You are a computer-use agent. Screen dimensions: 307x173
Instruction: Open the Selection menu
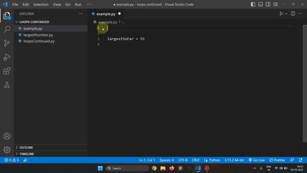point(41,4)
